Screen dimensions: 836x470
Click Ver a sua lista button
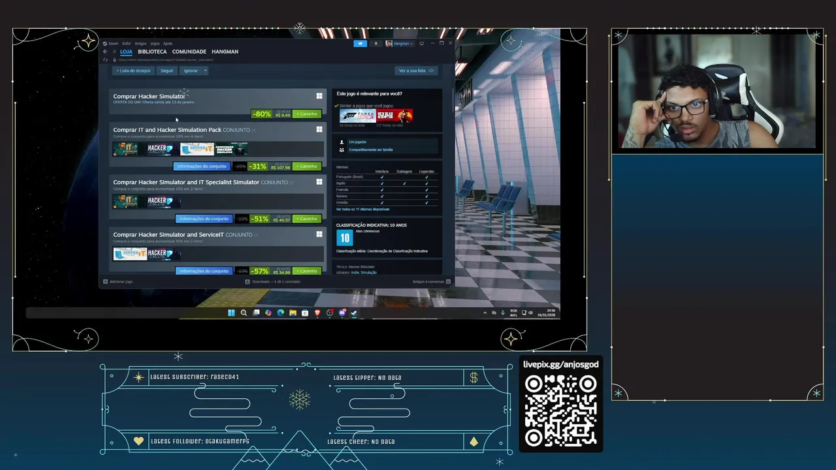click(x=416, y=70)
